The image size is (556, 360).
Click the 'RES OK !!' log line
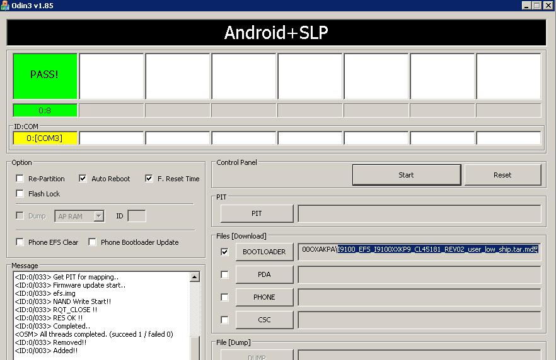pyautogui.click(x=49, y=318)
